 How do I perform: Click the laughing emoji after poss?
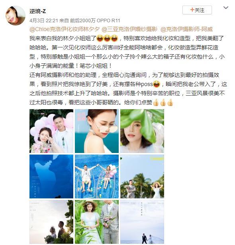click(x=157, y=84)
